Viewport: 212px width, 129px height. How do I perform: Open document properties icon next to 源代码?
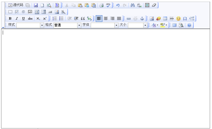pos(28,5)
